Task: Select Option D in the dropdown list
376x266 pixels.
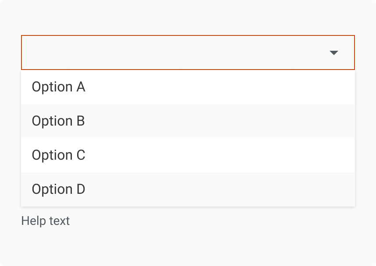Action: click(58, 189)
